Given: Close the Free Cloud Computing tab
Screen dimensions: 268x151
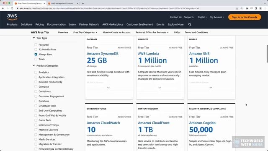Looking at the screenshot, I should pyautogui.click(x=44, y=3).
